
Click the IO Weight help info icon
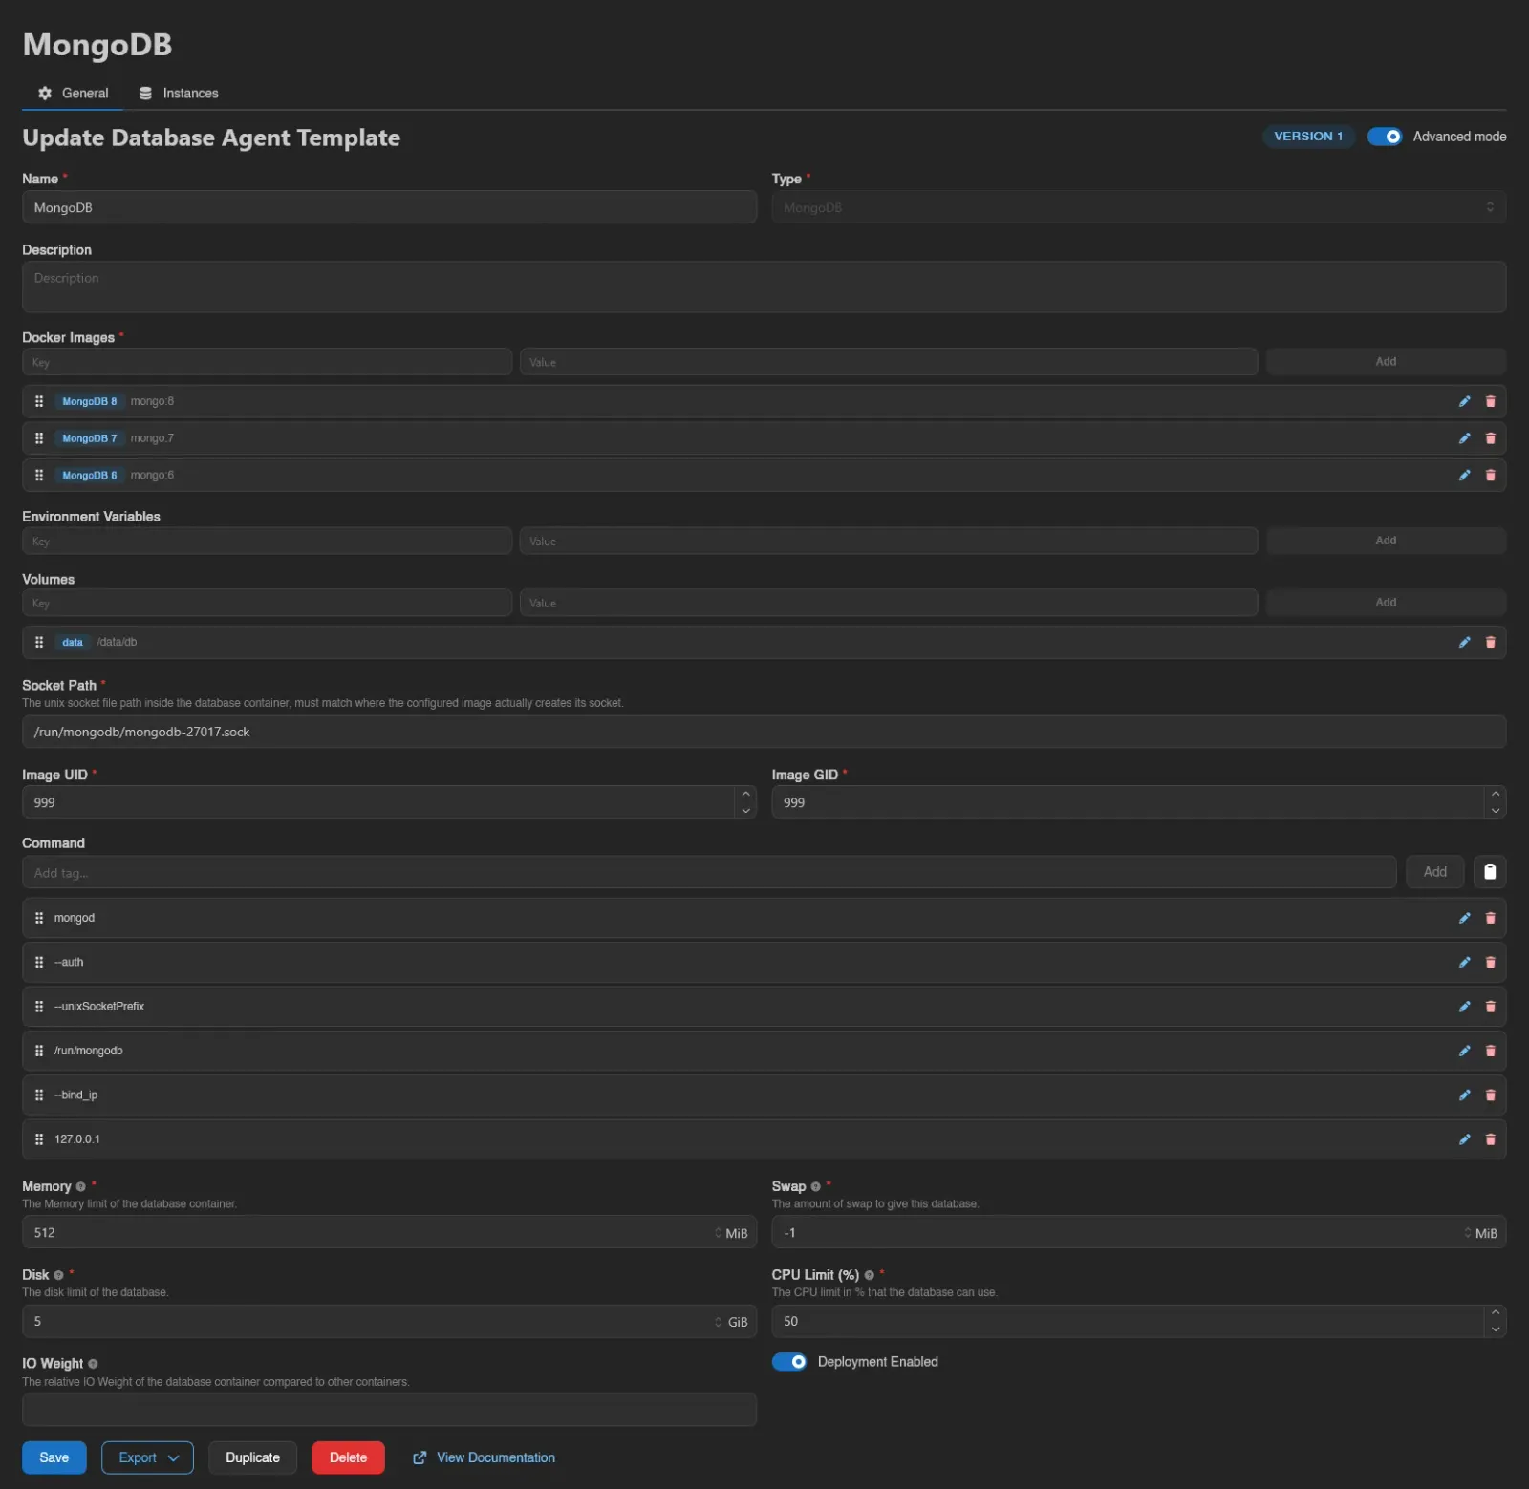pos(93,1364)
